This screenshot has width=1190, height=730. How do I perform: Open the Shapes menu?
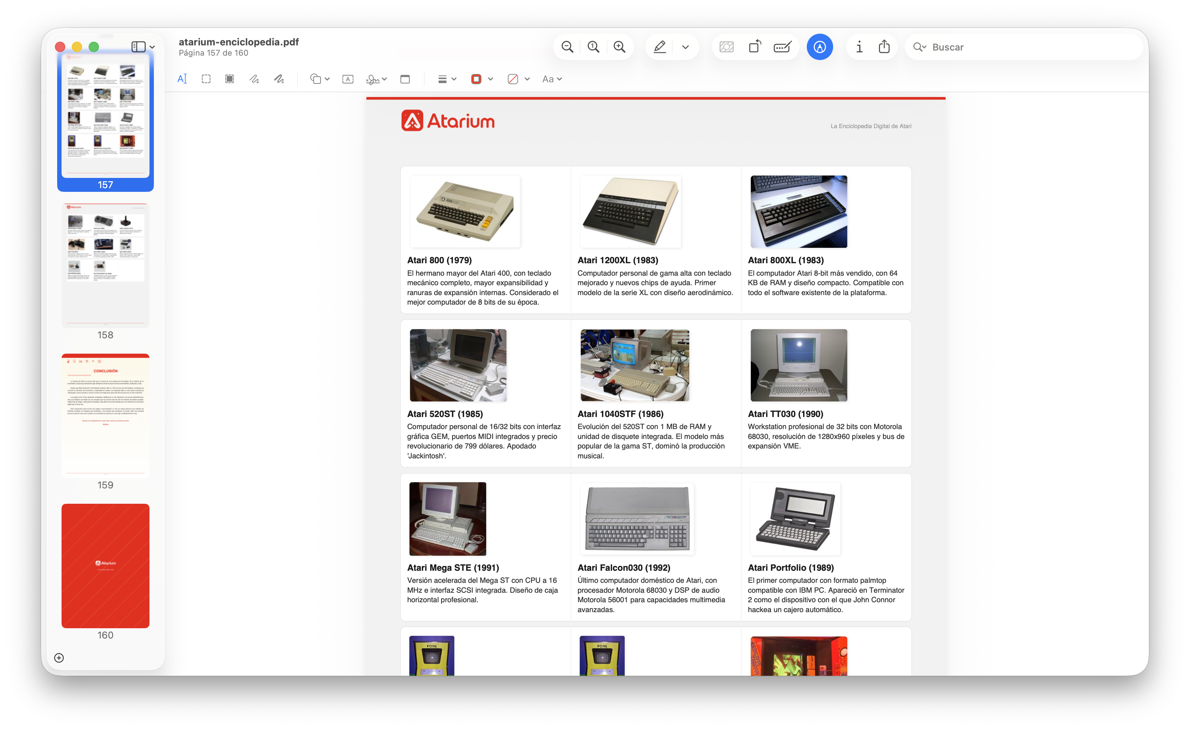(319, 79)
